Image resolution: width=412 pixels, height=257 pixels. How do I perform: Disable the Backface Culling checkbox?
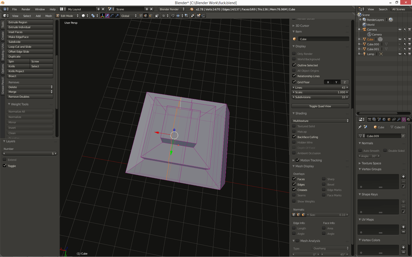click(294, 137)
